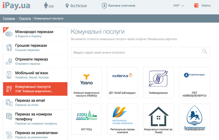This screenshot has height=140, width=219.
Task: Open the Львівводоканал lion logo tile
Action: tap(194, 119)
